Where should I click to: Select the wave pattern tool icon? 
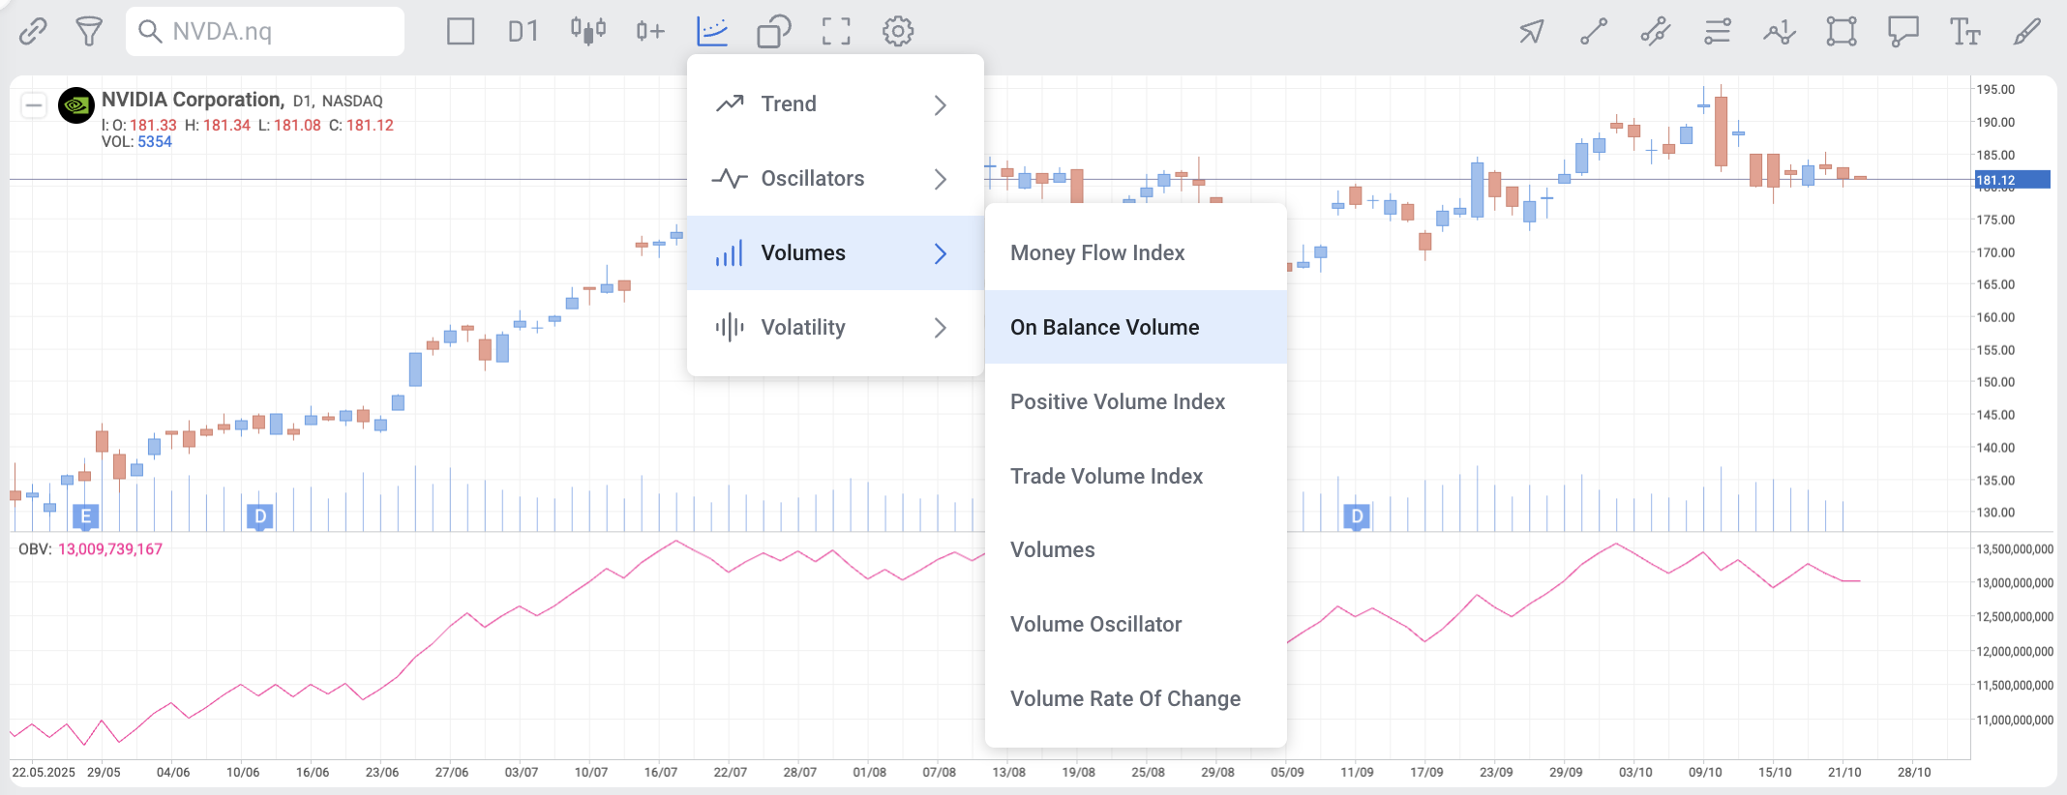tap(1780, 32)
